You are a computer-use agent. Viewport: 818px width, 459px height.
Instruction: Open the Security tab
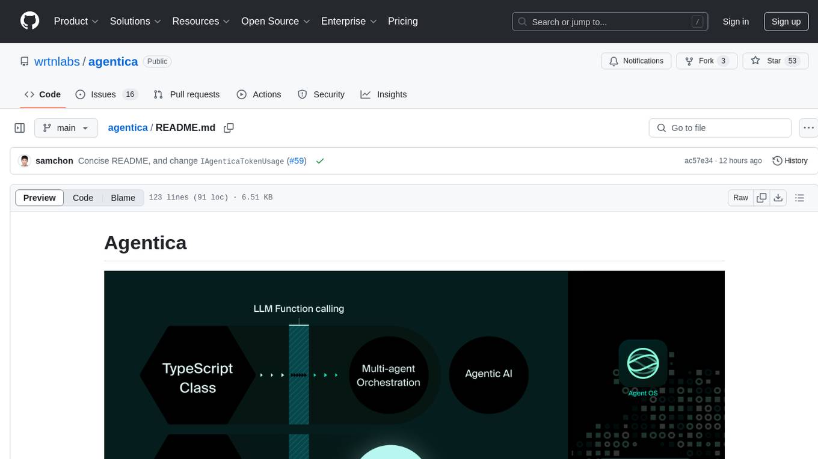(321, 94)
